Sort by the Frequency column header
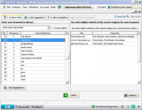Viewport: 142px width, 110px height. pyautogui.click(x=14, y=33)
